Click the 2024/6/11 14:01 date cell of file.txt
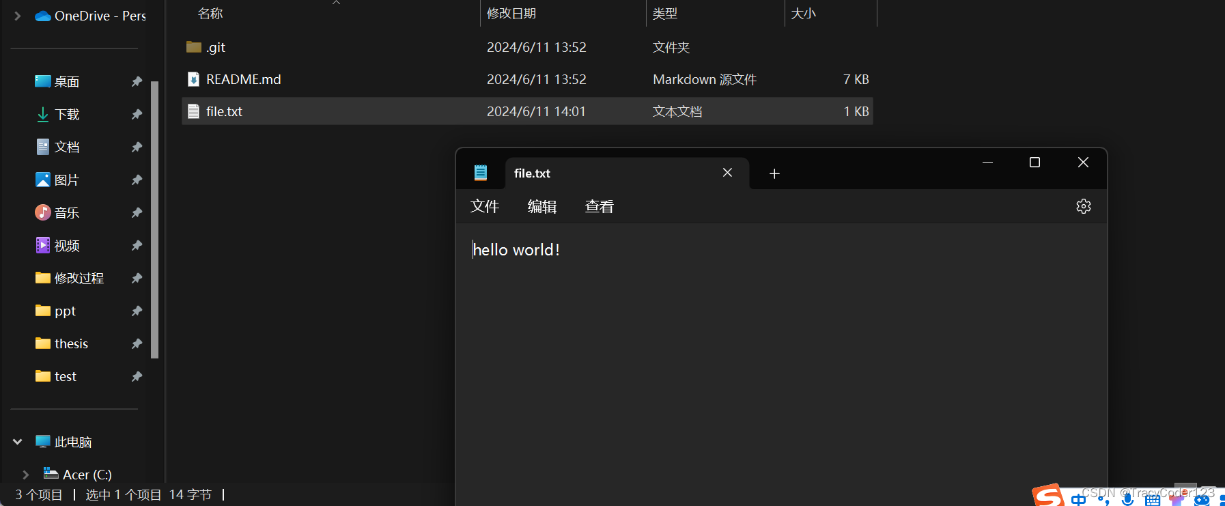Image resolution: width=1225 pixels, height=506 pixels. pyautogui.click(x=536, y=111)
